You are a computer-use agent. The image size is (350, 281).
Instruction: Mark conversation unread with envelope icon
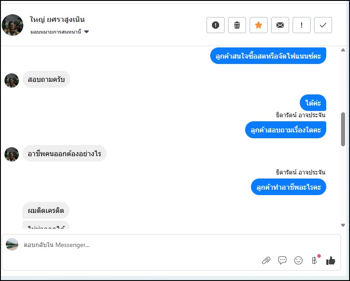pos(280,25)
